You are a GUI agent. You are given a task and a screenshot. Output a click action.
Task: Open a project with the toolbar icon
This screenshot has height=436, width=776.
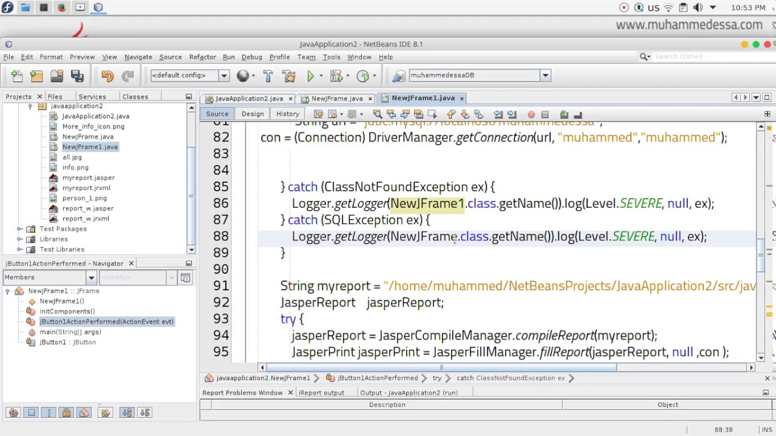click(x=57, y=75)
